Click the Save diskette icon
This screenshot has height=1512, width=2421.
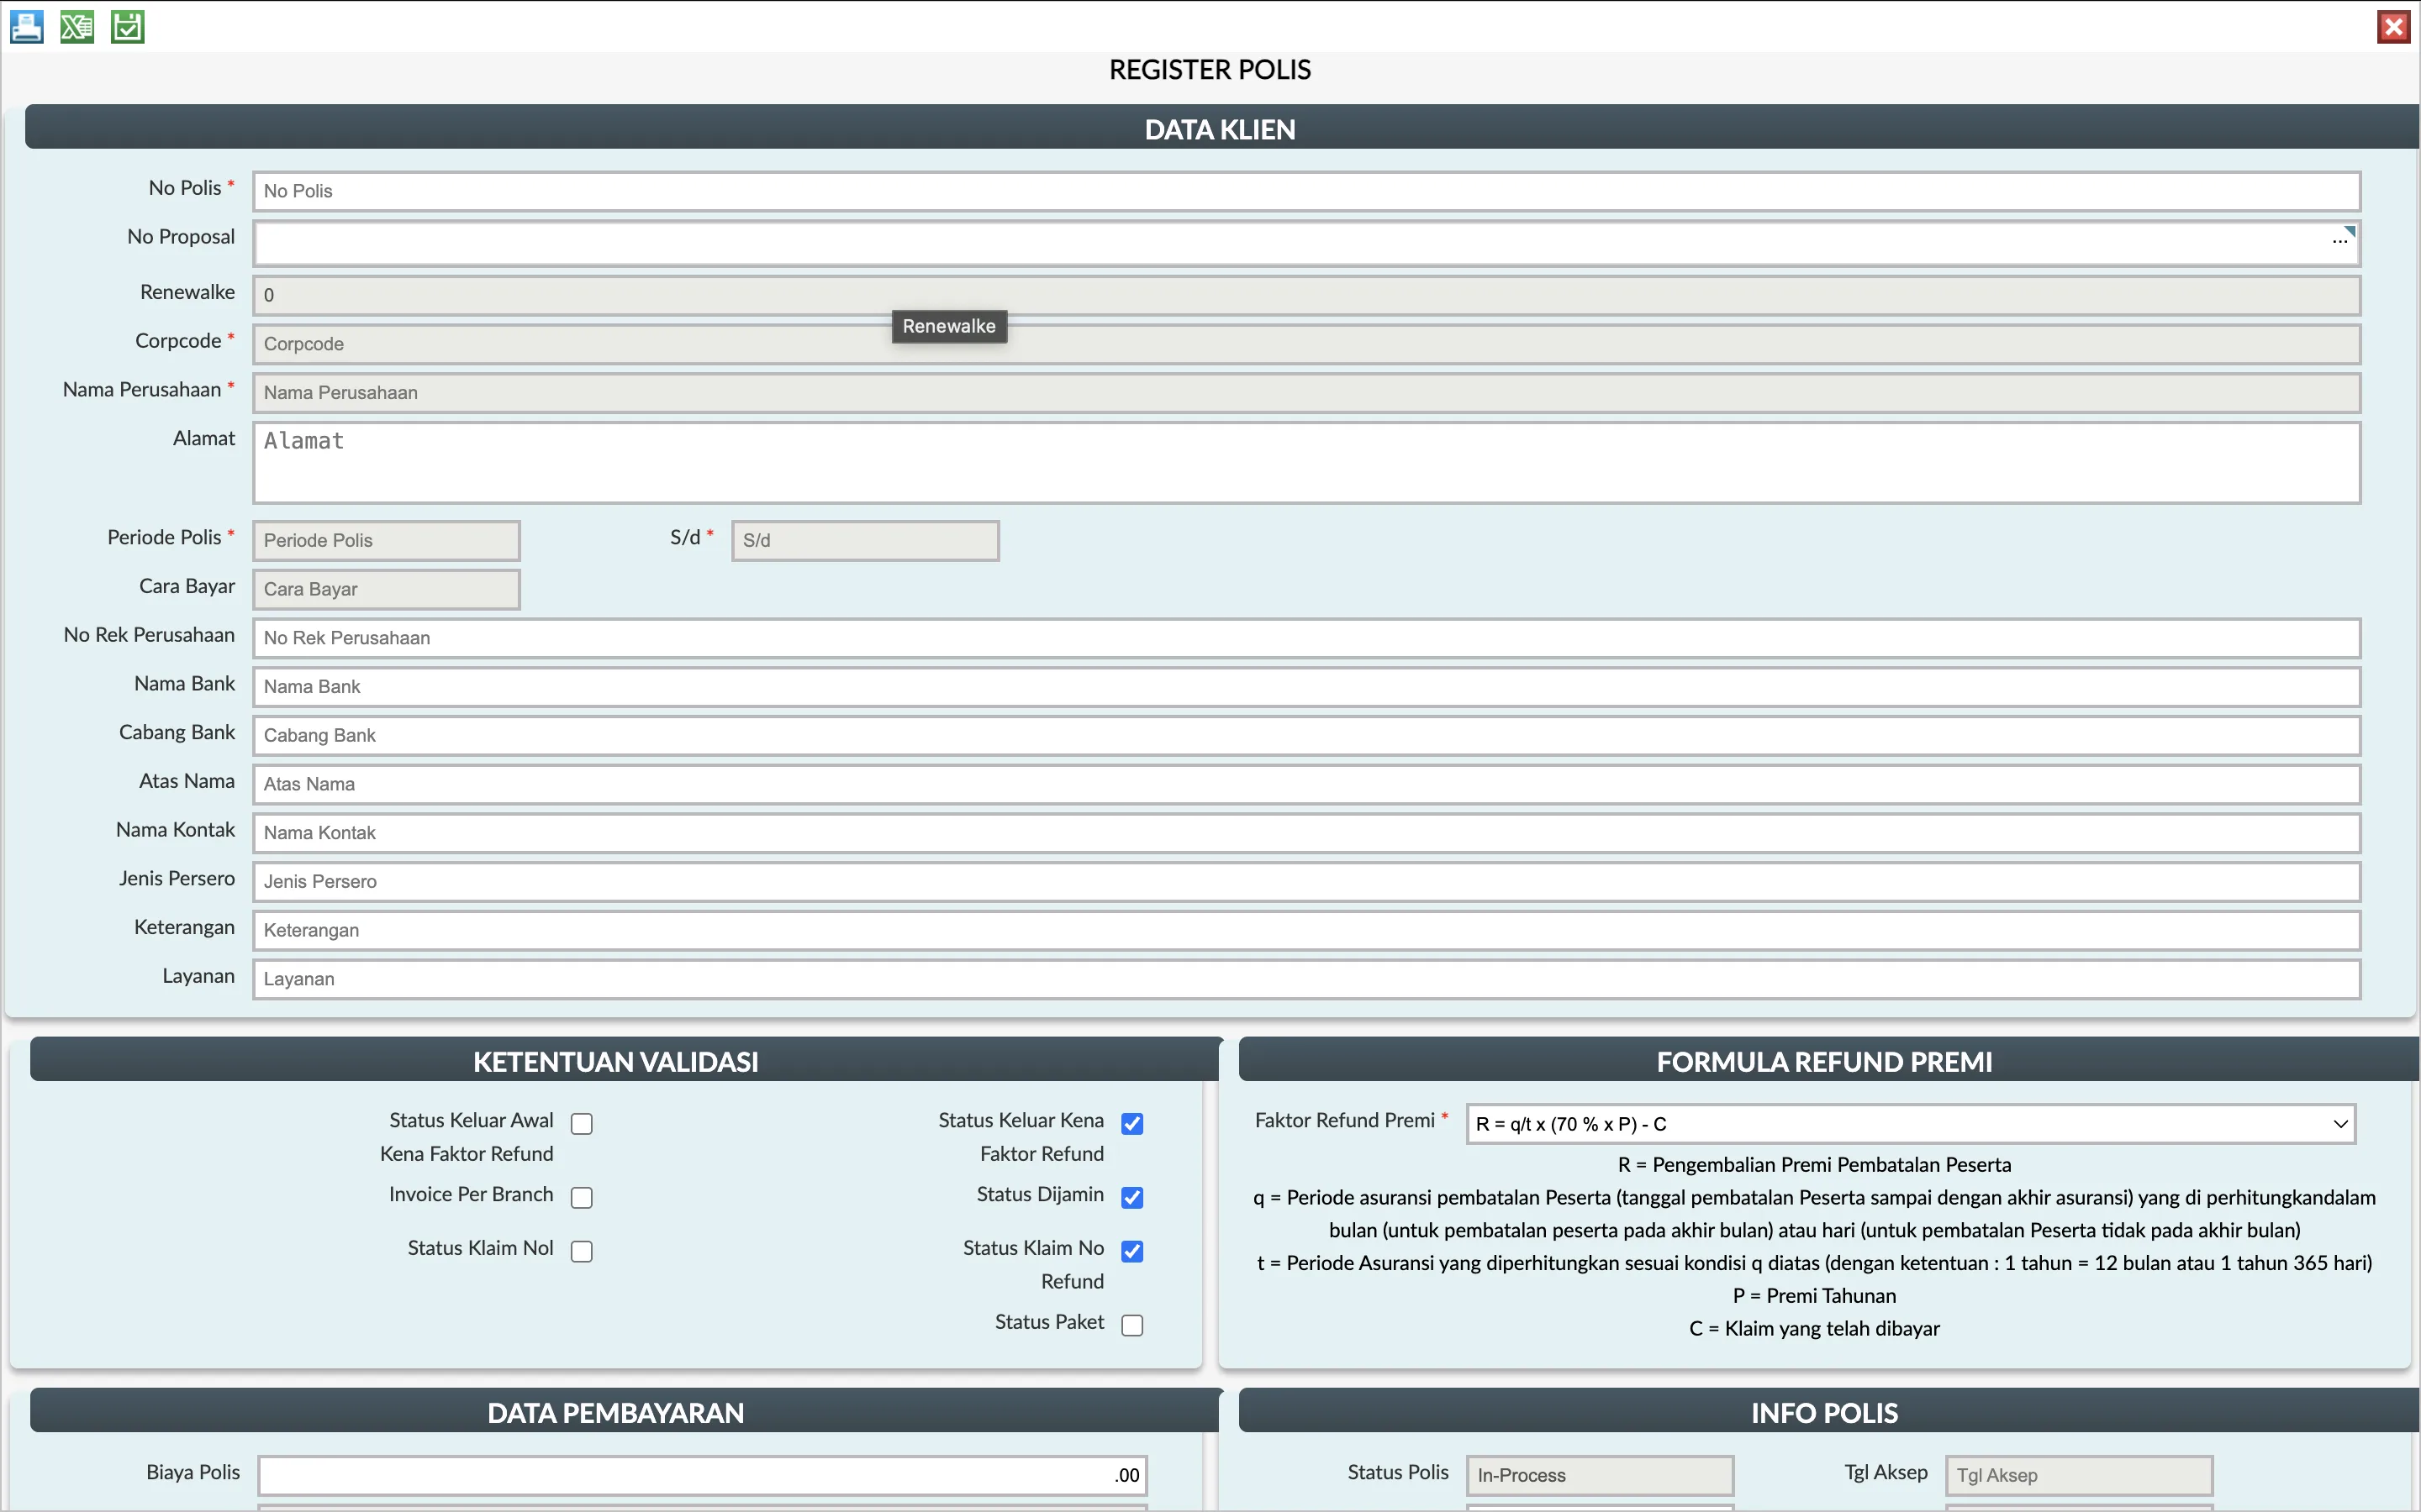127,26
